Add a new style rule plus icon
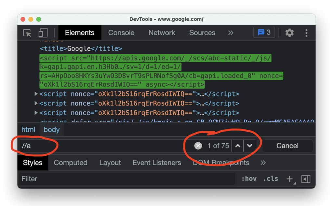The height and width of the screenshot is (206, 333). tap(290, 179)
